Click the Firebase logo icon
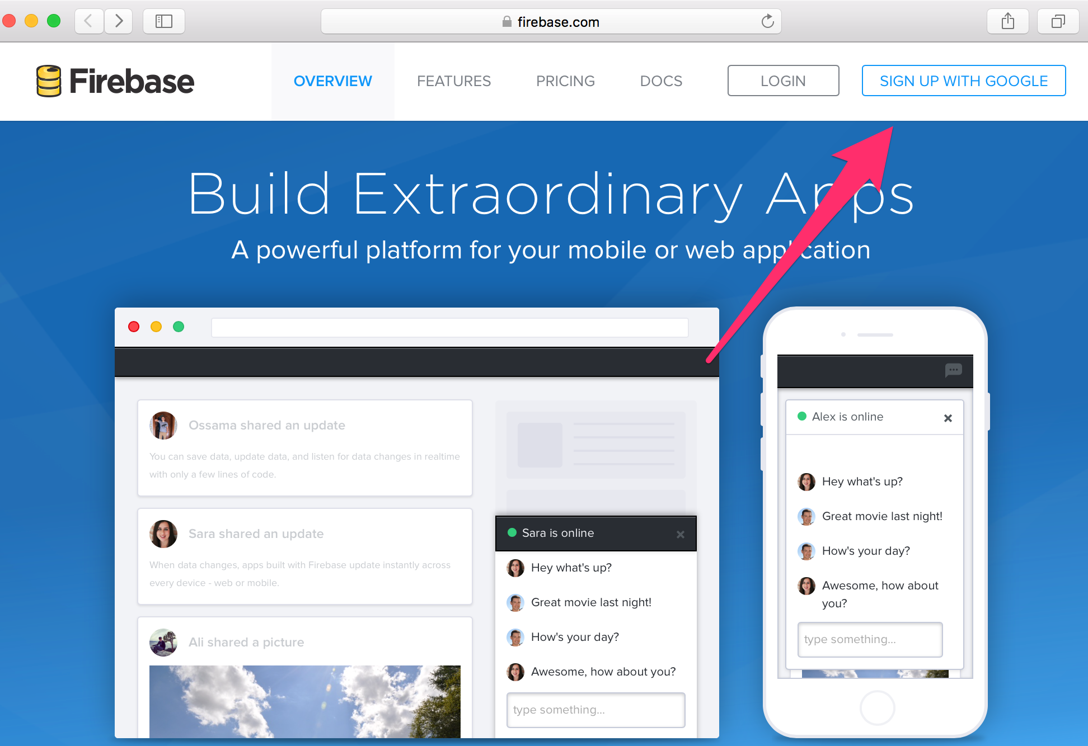This screenshot has height=746, width=1088. pos(49,81)
